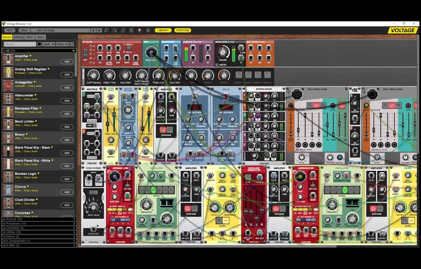This screenshot has height=269, width=421.
Task: Expand the Processors (10) category
Action: (39, 224)
